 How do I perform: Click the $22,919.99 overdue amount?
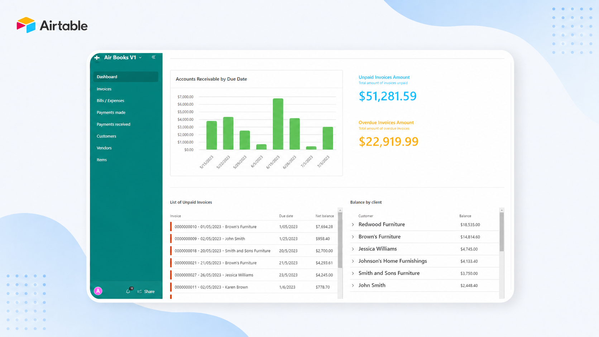[x=388, y=141]
